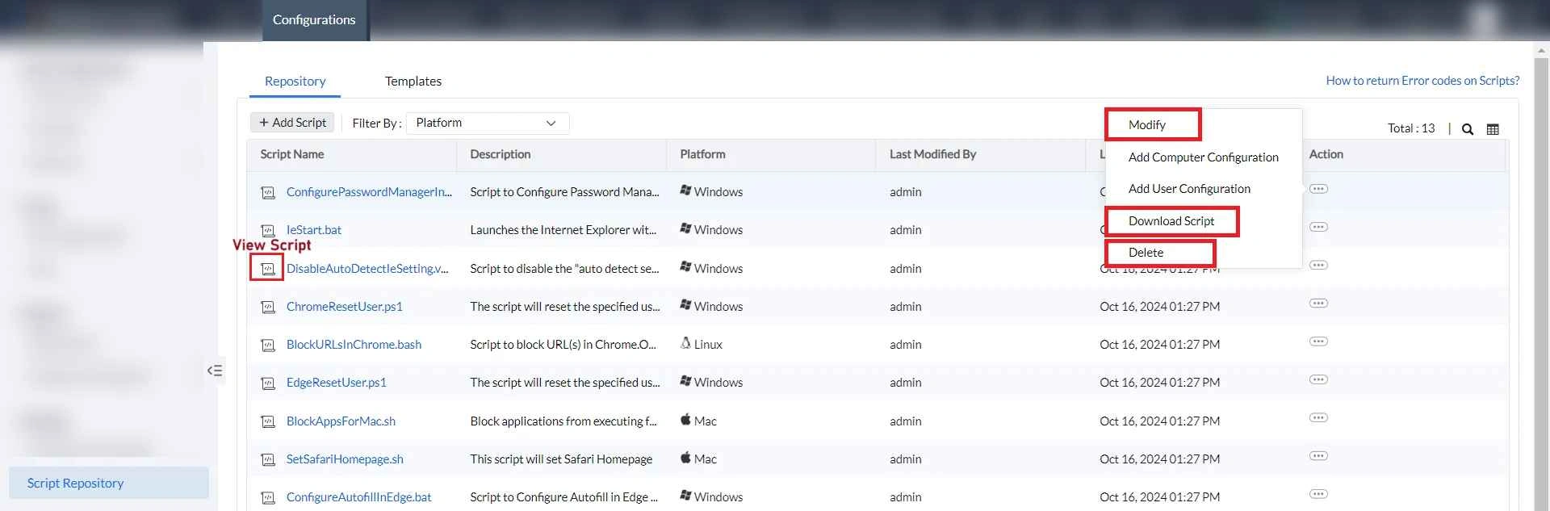Open the EdgeResetUser.ps1 script link

point(337,383)
